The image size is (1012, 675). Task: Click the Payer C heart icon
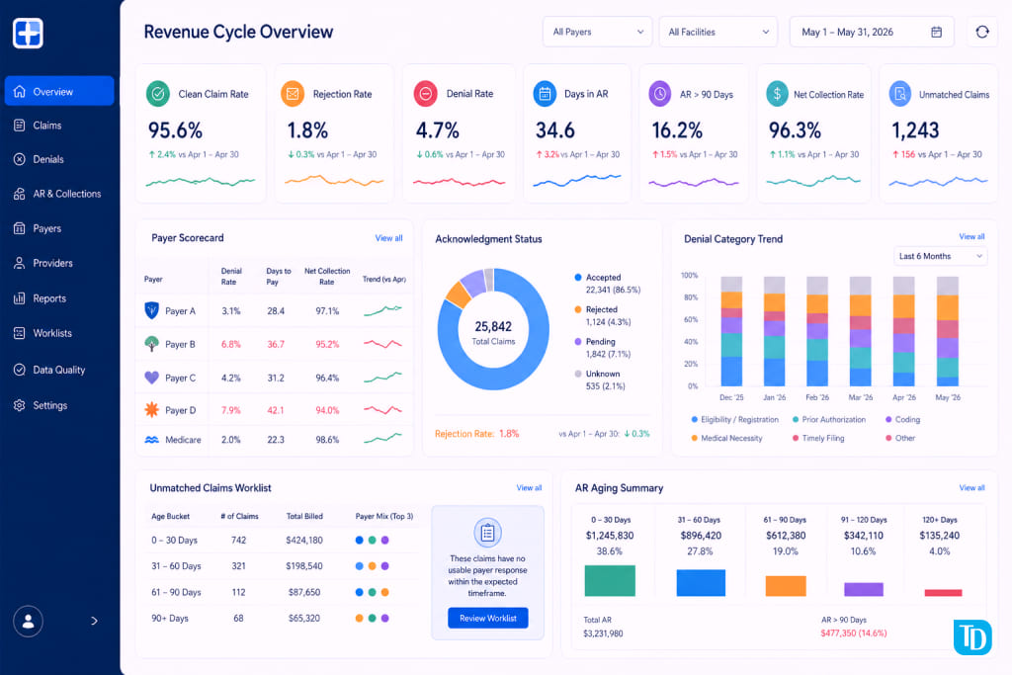pos(151,378)
